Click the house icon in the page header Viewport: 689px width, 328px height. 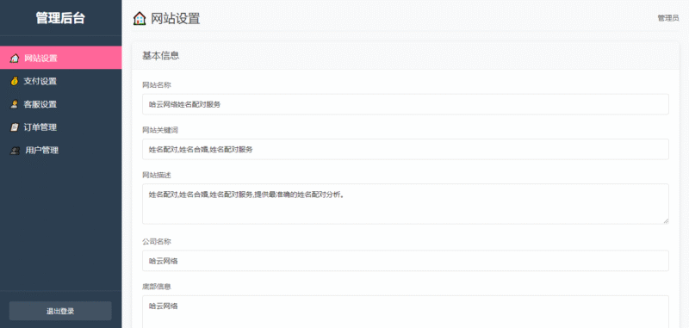[x=140, y=18]
